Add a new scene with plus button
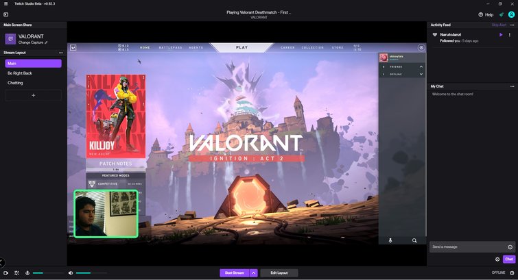This screenshot has height=280, width=518. coord(33,95)
